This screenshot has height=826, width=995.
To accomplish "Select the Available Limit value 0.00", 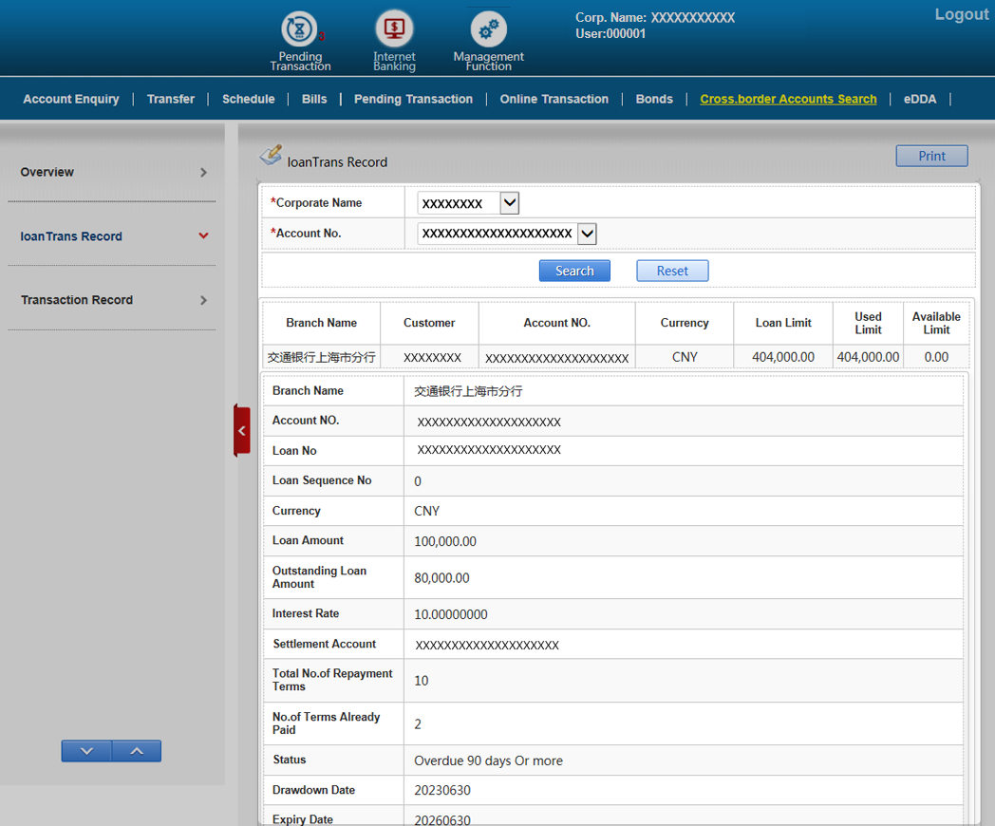I will 936,357.
